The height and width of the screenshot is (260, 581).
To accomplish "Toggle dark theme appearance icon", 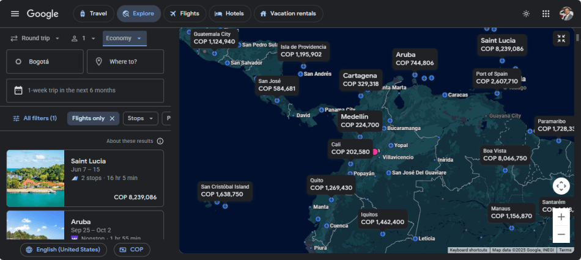I will [x=526, y=13].
